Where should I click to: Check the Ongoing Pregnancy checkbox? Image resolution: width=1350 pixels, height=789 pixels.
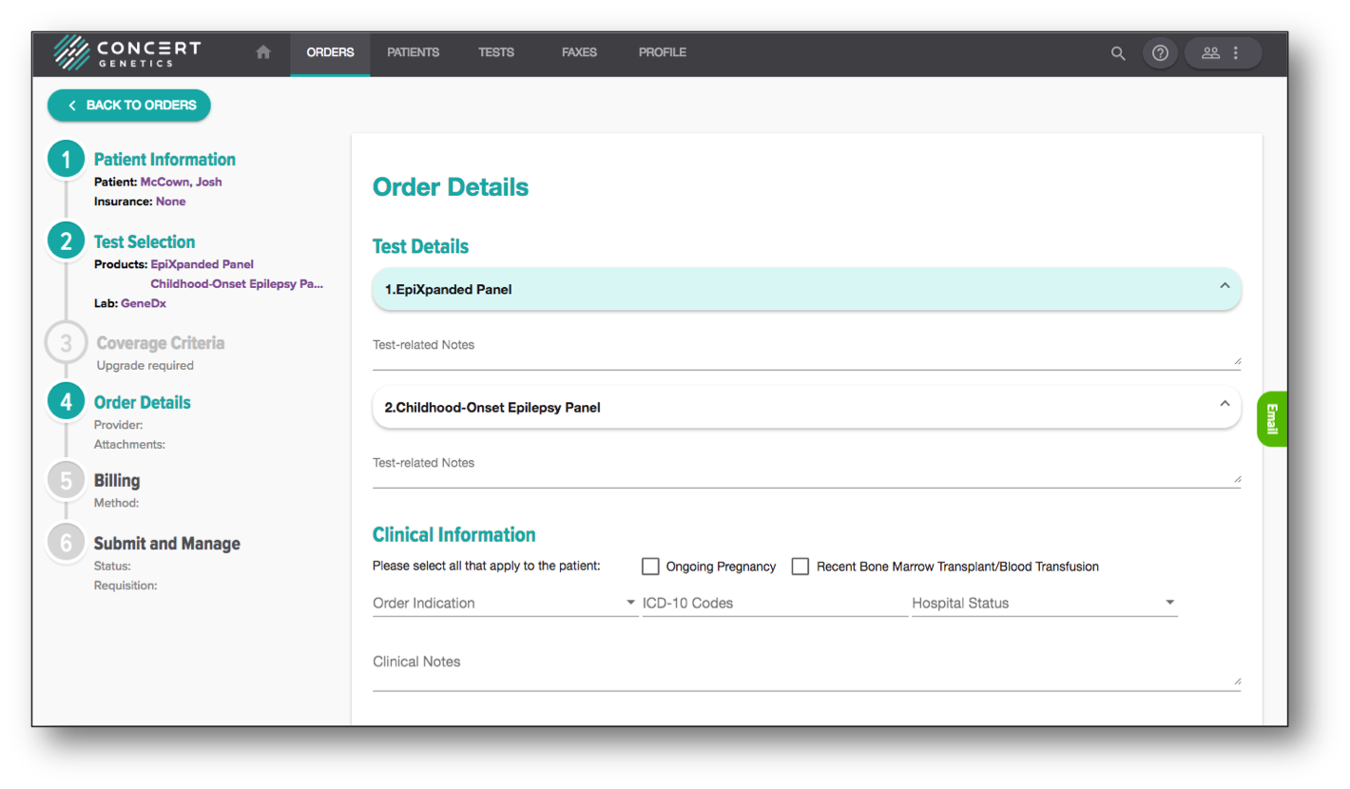pos(650,566)
